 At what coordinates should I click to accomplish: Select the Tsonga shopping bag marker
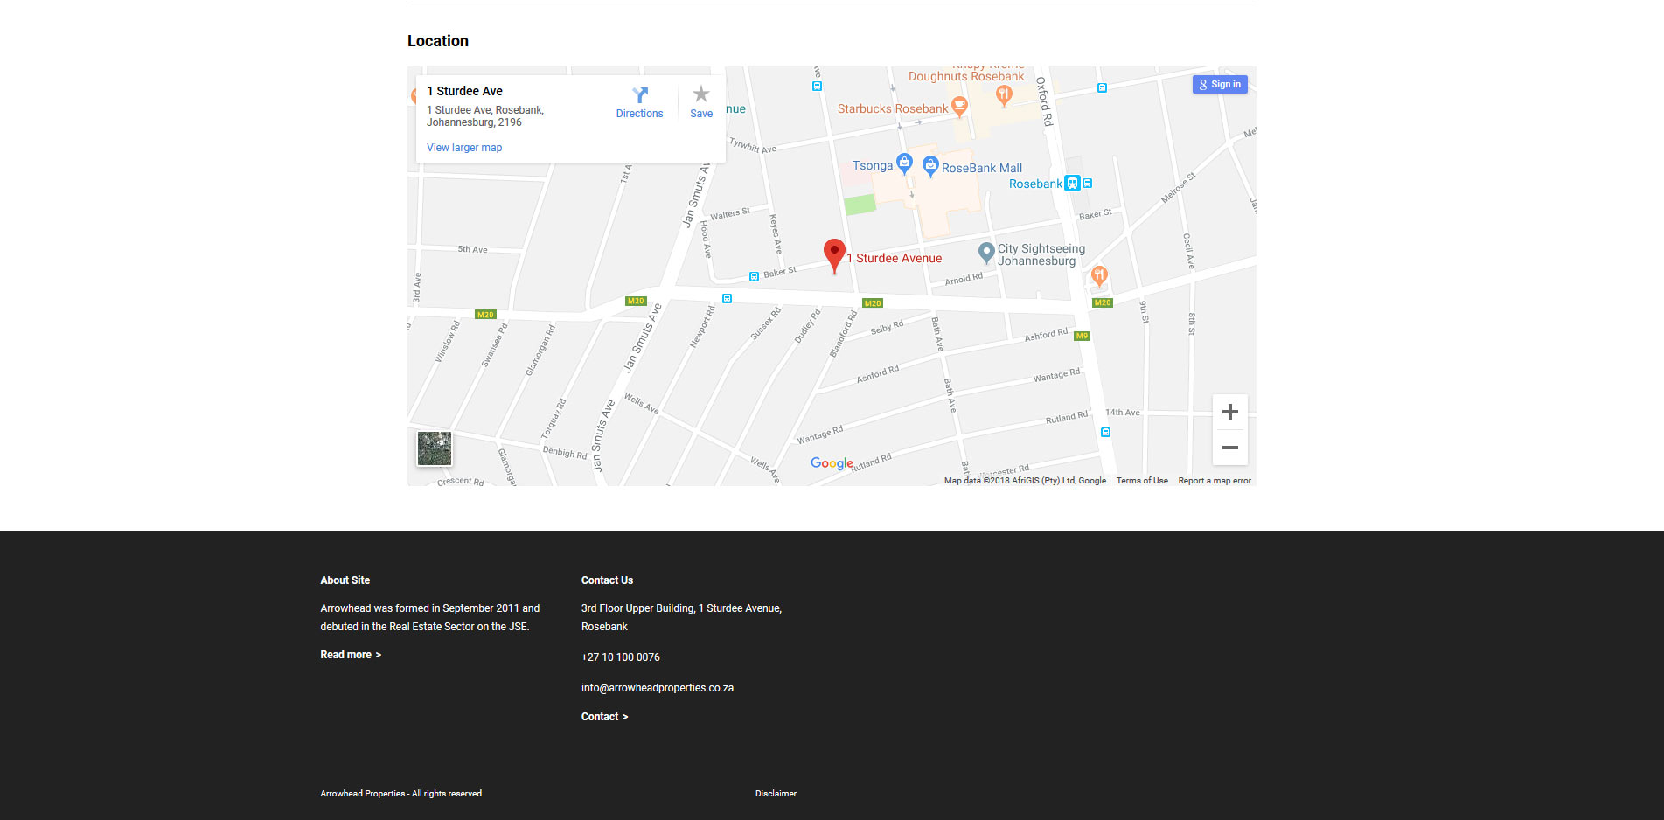(x=904, y=163)
